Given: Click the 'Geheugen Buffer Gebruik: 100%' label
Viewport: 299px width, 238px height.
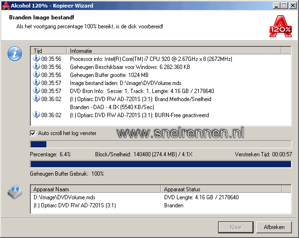Looking at the screenshot, I should click(67, 174).
